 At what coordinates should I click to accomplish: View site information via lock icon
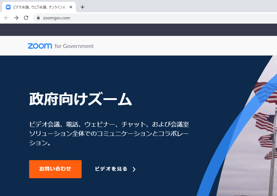[38, 18]
